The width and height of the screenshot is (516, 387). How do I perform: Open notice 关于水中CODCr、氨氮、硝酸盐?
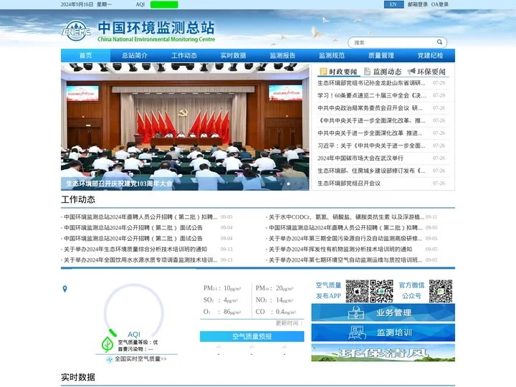coord(346,217)
